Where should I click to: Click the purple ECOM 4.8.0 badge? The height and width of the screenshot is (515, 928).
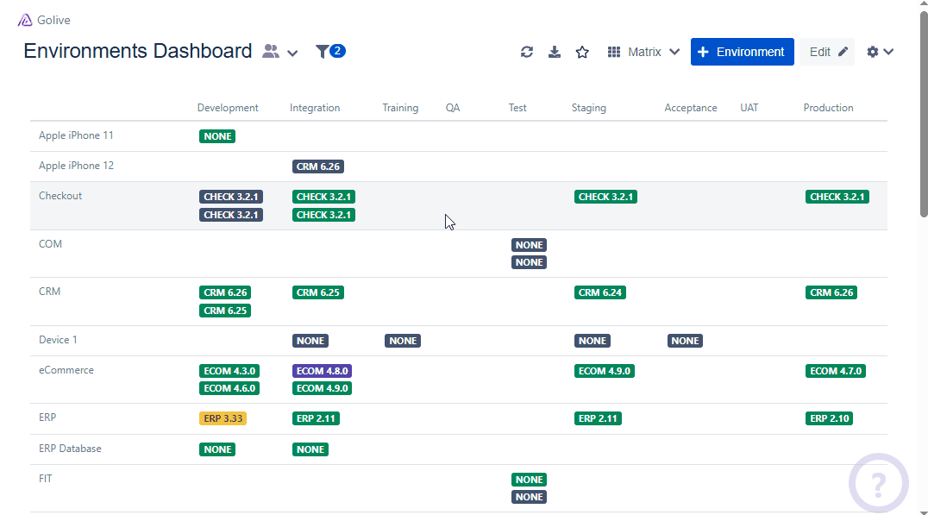[x=322, y=371]
